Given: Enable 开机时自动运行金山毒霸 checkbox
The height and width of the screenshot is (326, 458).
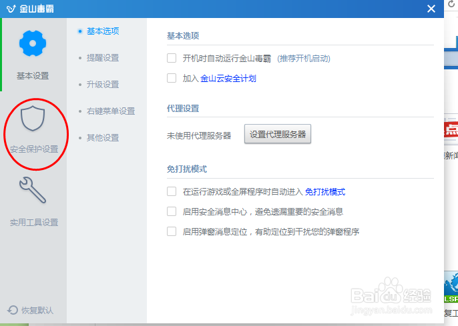Looking at the screenshot, I should click(172, 58).
